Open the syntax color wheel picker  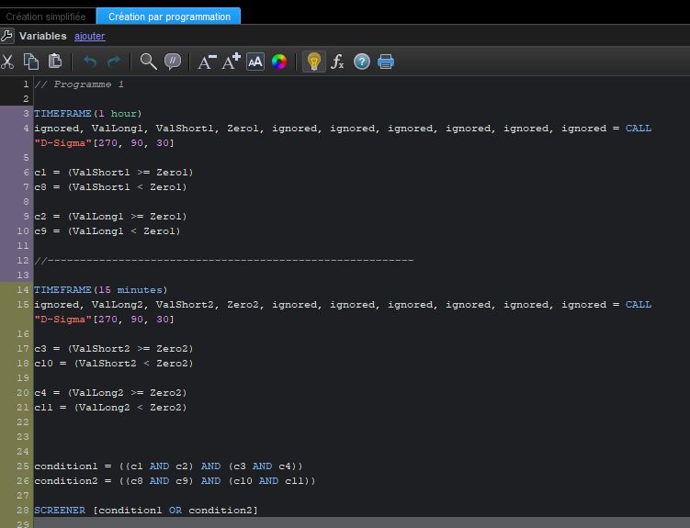(279, 62)
